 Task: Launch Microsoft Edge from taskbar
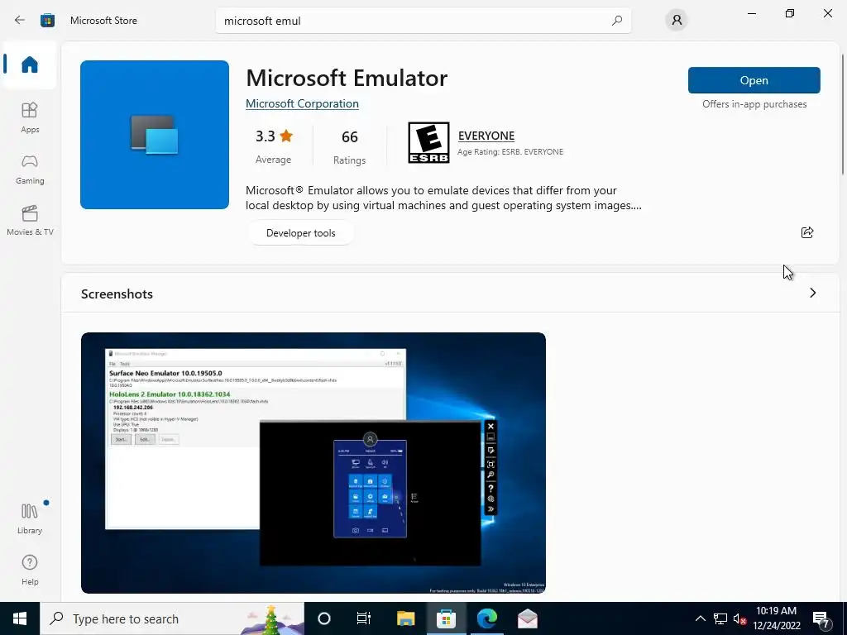[x=486, y=618]
